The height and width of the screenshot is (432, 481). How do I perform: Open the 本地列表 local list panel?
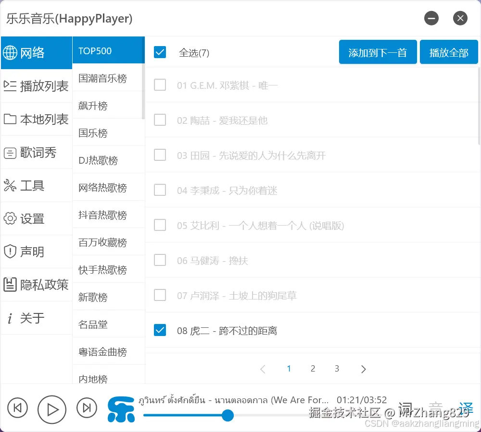tap(36, 120)
